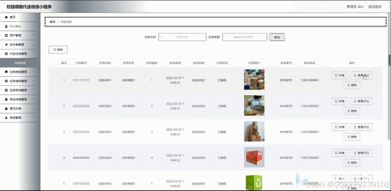Check the checkbox for order 1111111111
Viewport: 391px width, 191px height.
click(x=53, y=80)
